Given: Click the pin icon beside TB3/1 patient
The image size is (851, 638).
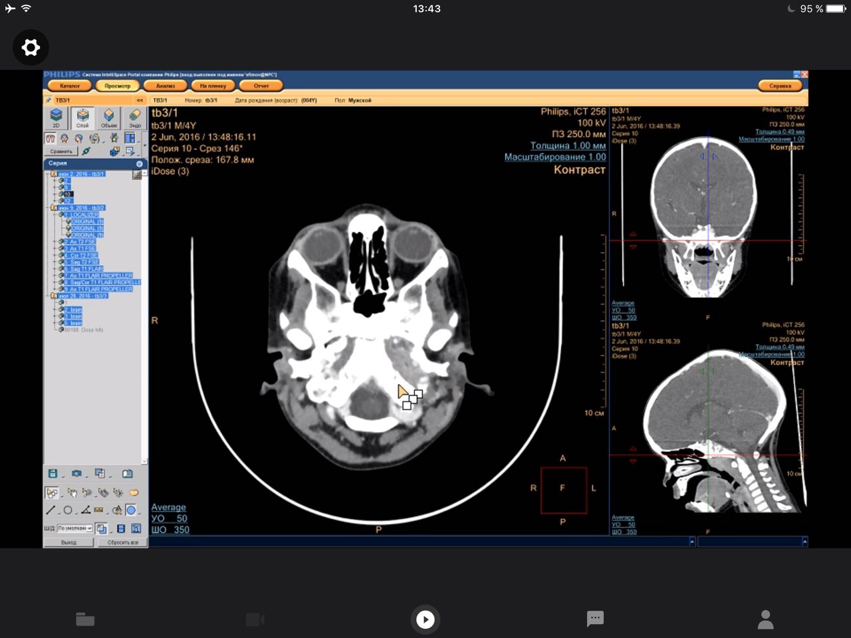Looking at the screenshot, I should 49,100.
